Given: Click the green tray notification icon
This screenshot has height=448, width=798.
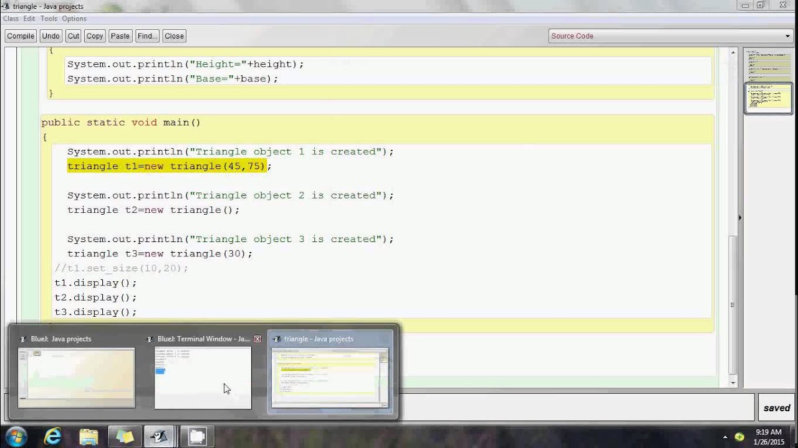Looking at the screenshot, I should [739, 437].
